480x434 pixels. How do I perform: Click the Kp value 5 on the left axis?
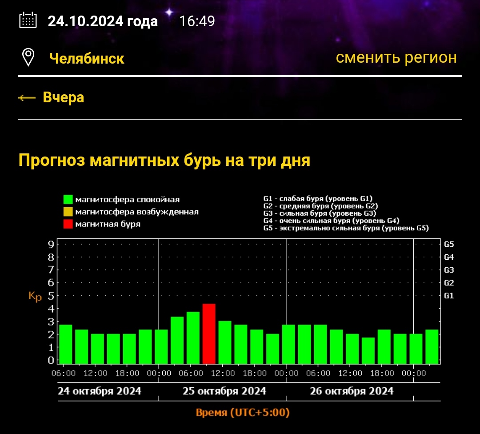tap(51, 296)
